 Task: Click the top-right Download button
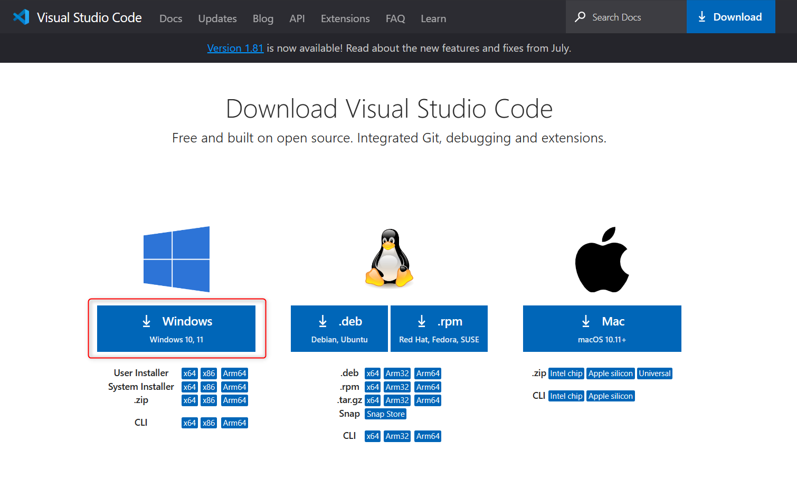[731, 17]
